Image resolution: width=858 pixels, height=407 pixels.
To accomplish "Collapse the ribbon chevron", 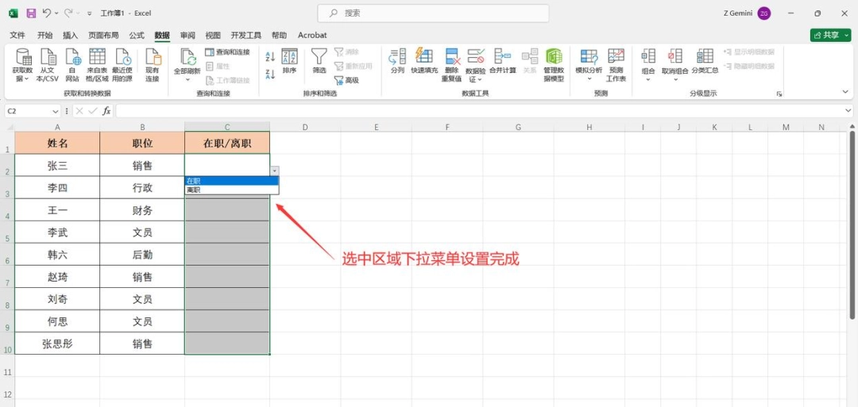I will point(847,94).
